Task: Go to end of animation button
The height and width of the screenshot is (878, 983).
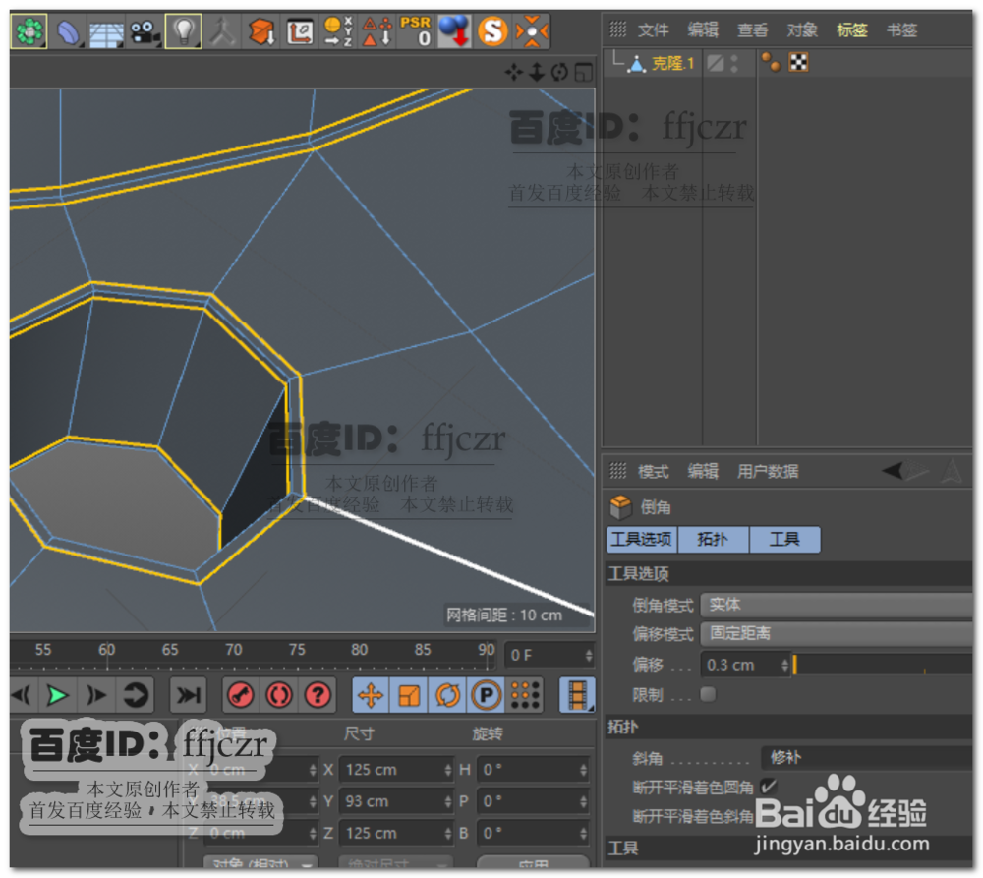Action: click(x=188, y=695)
